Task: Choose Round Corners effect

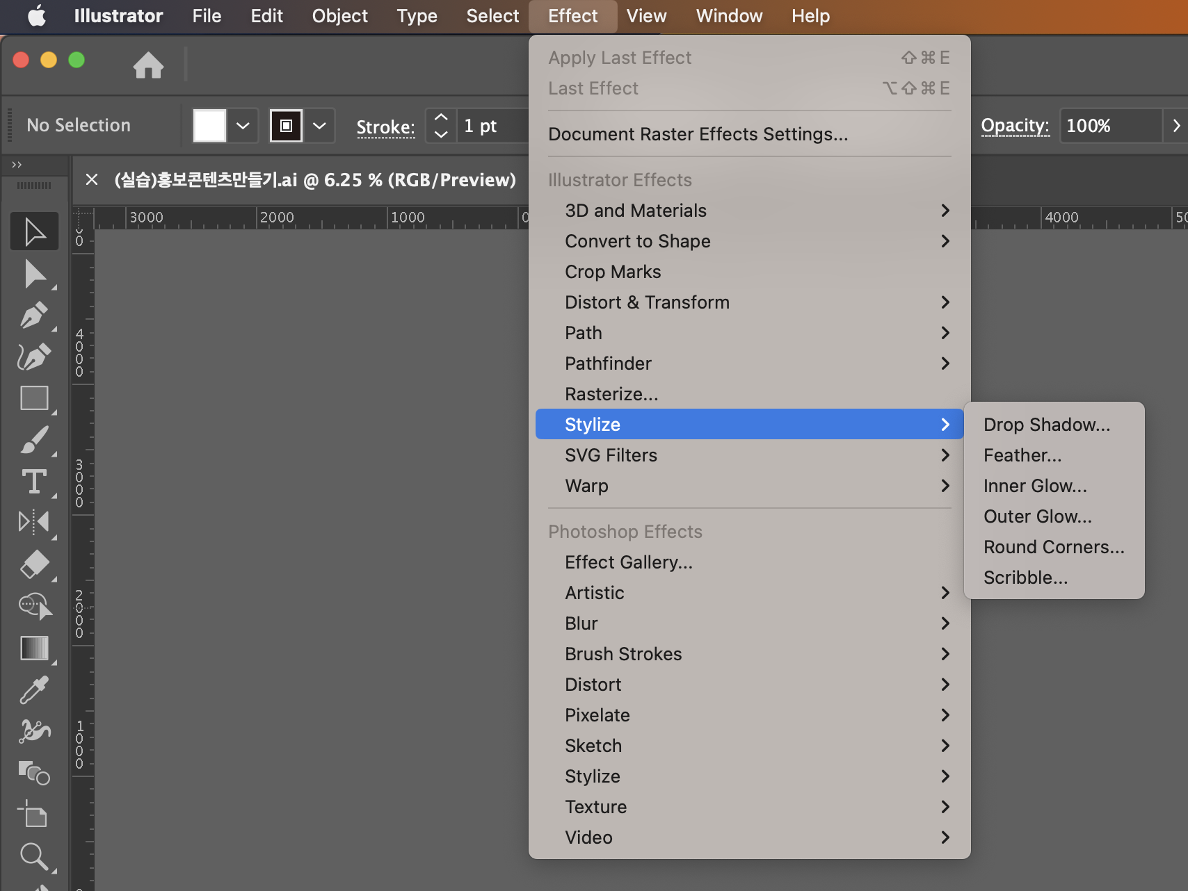Action: pos(1054,547)
